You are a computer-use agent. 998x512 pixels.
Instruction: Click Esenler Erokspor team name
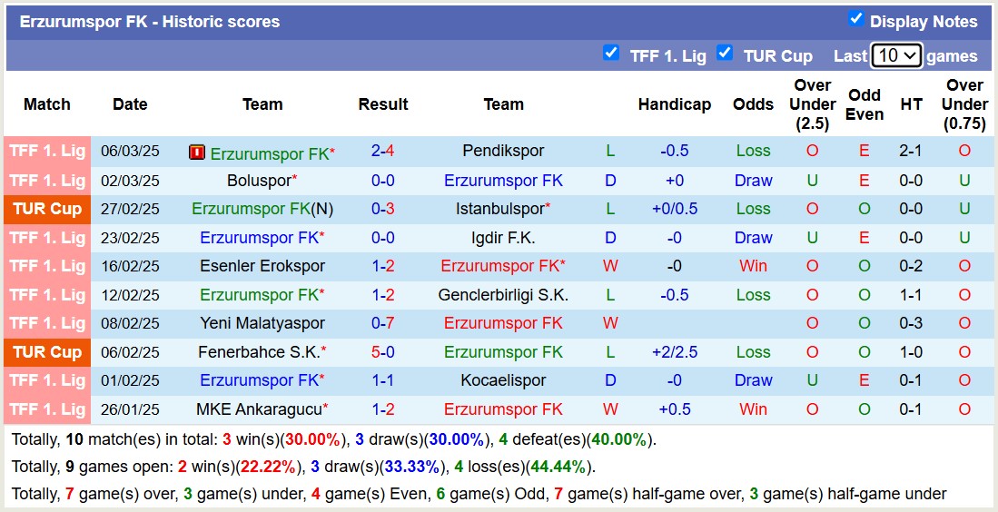[262, 266]
